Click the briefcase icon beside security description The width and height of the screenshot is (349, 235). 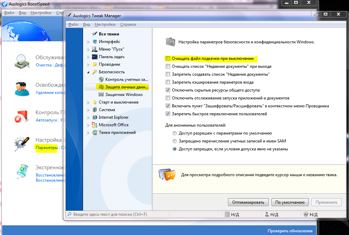point(171,42)
